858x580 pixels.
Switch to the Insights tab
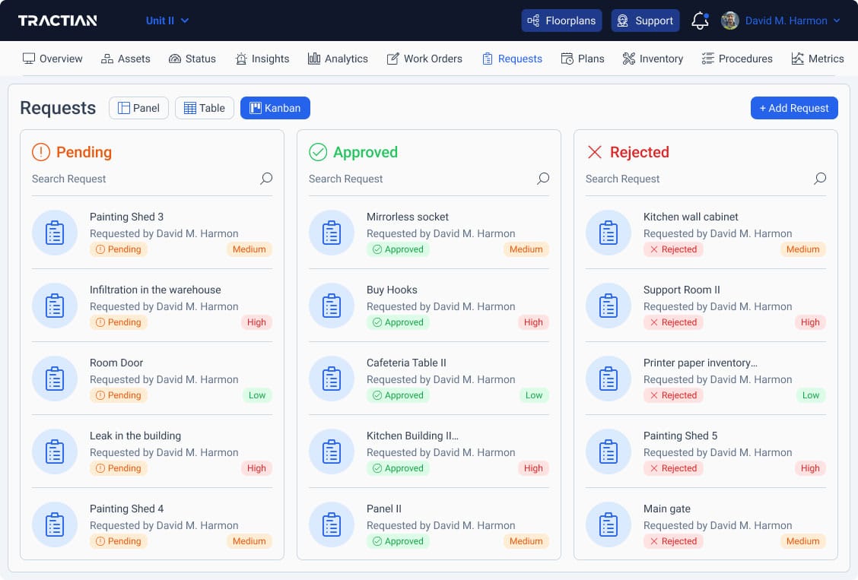point(262,59)
